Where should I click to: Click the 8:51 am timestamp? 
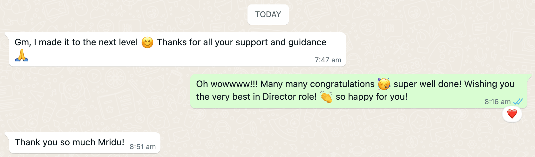click(x=143, y=147)
